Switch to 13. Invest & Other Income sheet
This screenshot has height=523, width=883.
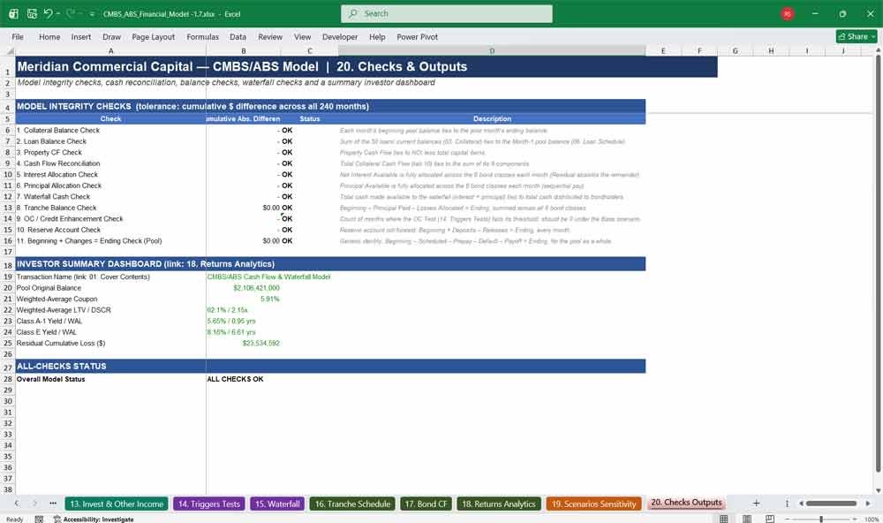click(117, 504)
